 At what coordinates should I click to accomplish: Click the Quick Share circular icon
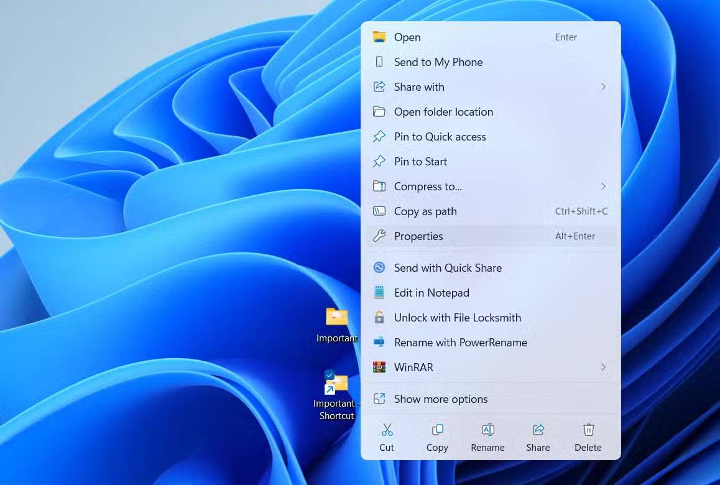click(x=379, y=267)
